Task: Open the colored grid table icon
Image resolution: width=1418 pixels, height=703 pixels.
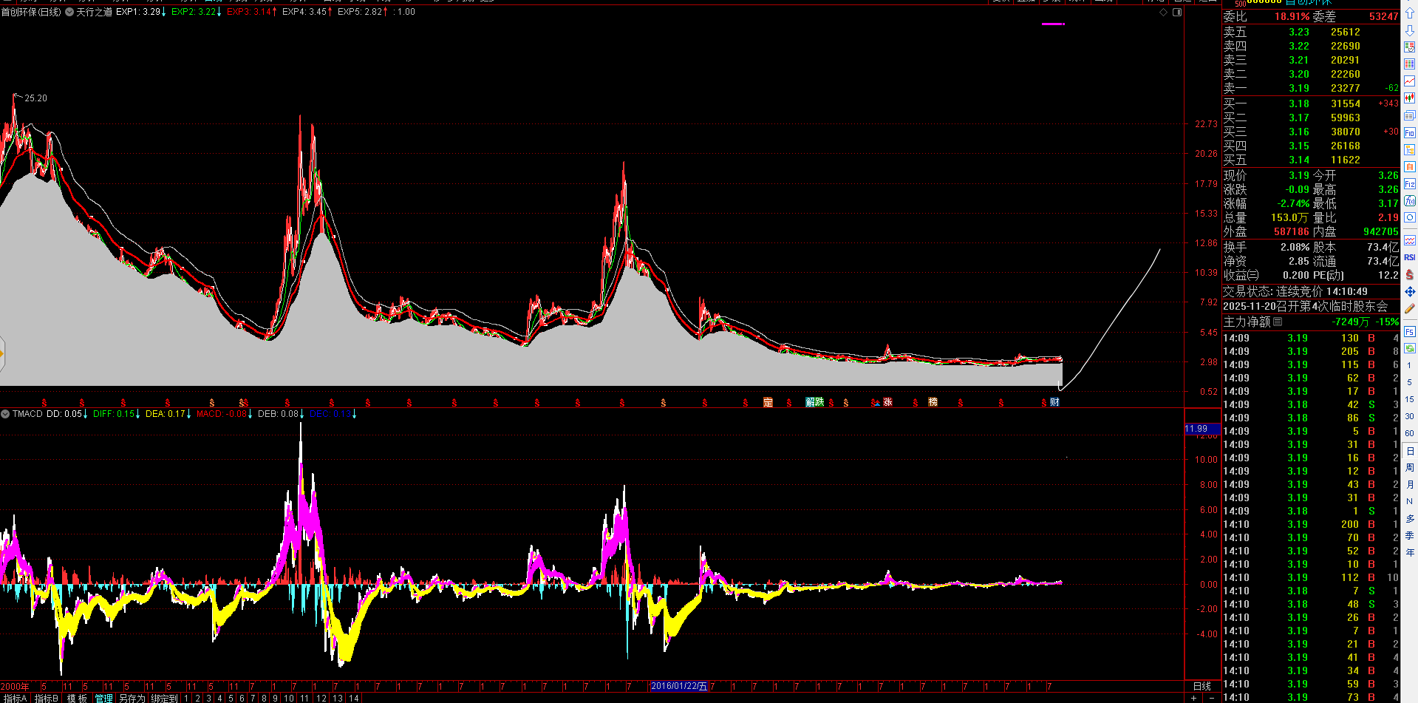Action: coord(1409,64)
